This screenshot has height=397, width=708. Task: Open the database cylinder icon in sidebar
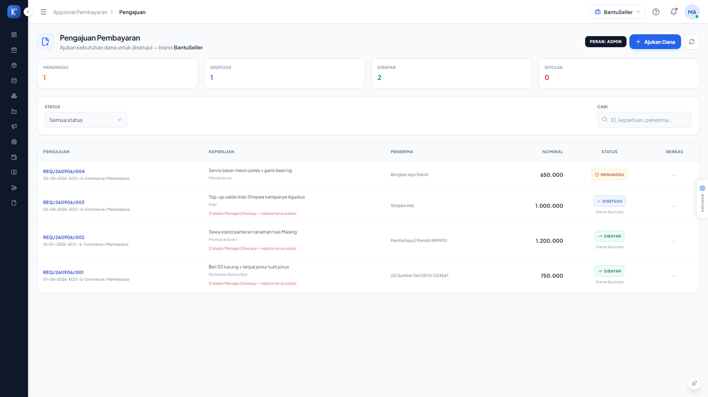tap(14, 81)
